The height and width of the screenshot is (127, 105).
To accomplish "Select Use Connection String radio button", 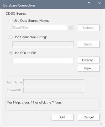I will tap(11, 37).
